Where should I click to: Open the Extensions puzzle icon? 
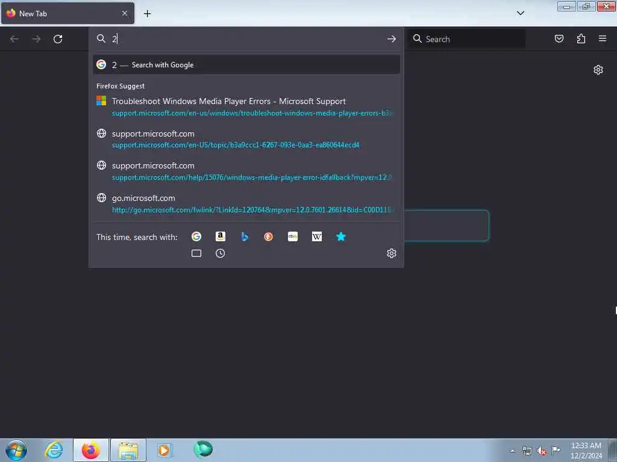(x=581, y=38)
